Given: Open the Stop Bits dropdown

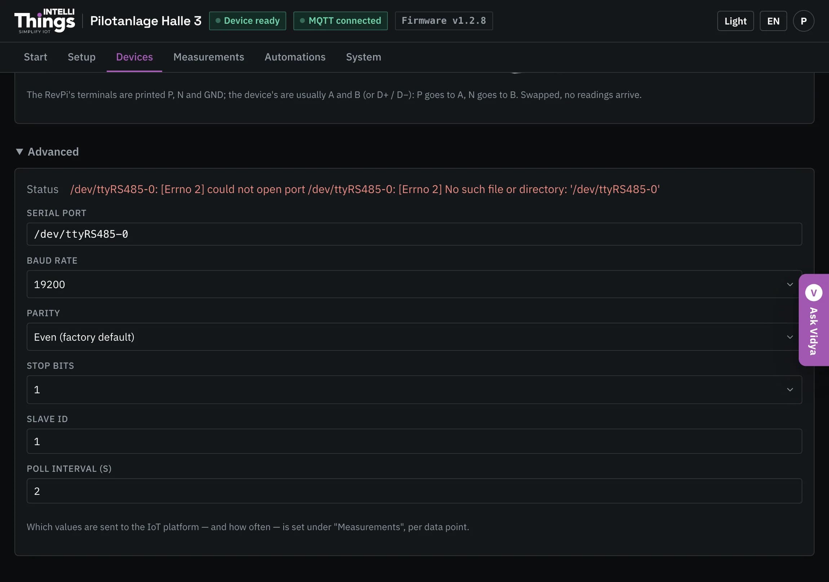Looking at the screenshot, I should pyautogui.click(x=414, y=390).
